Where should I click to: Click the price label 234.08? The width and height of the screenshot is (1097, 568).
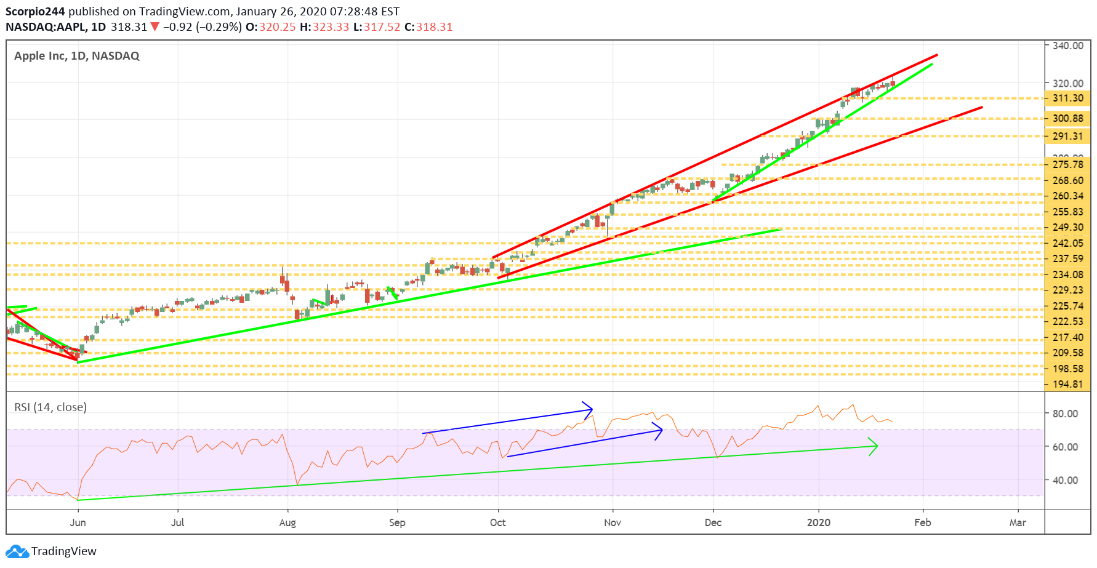pyautogui.click(x=1067, y=275)
